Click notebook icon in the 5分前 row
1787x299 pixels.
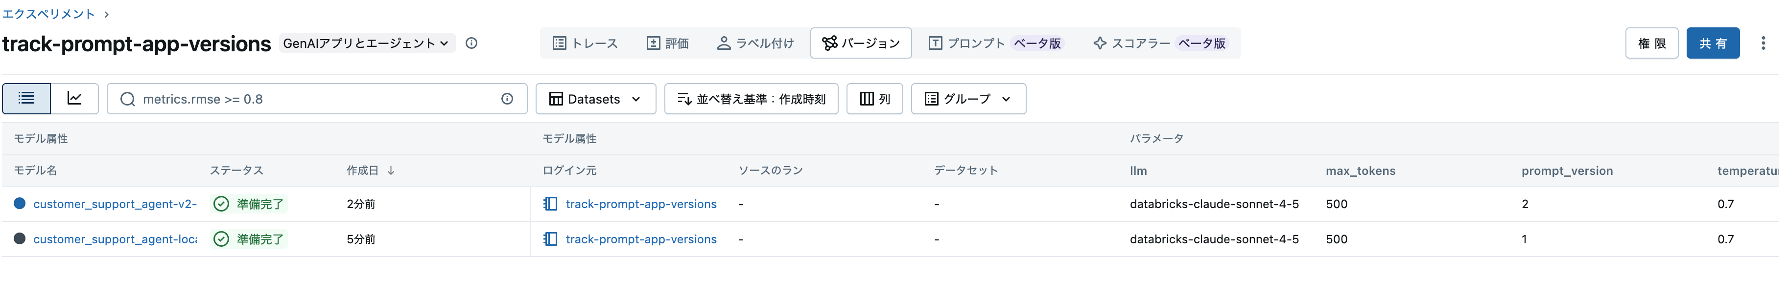click(550, 239)
